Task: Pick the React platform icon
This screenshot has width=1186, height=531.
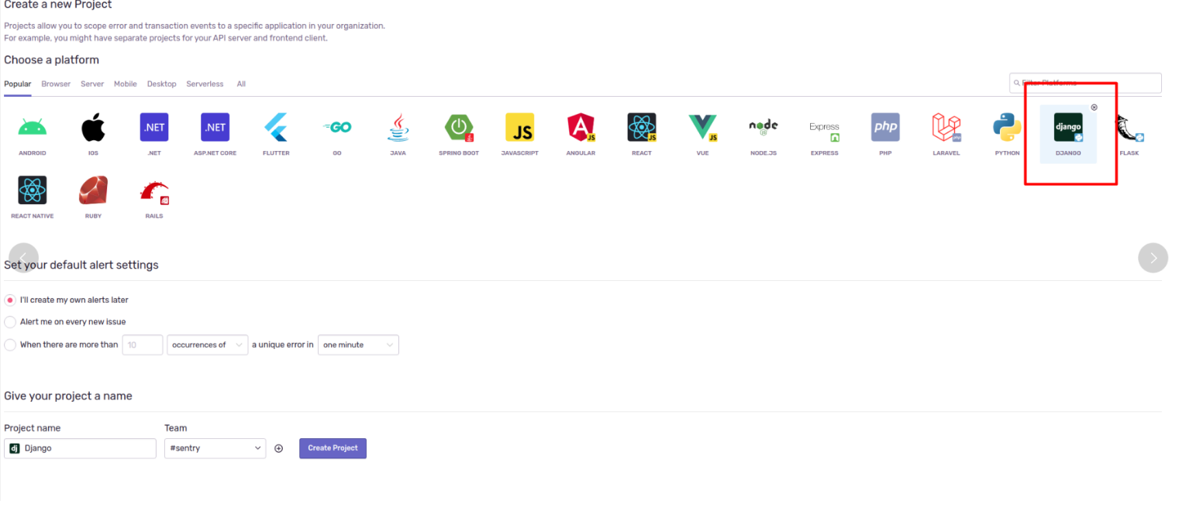Action: 642,127
